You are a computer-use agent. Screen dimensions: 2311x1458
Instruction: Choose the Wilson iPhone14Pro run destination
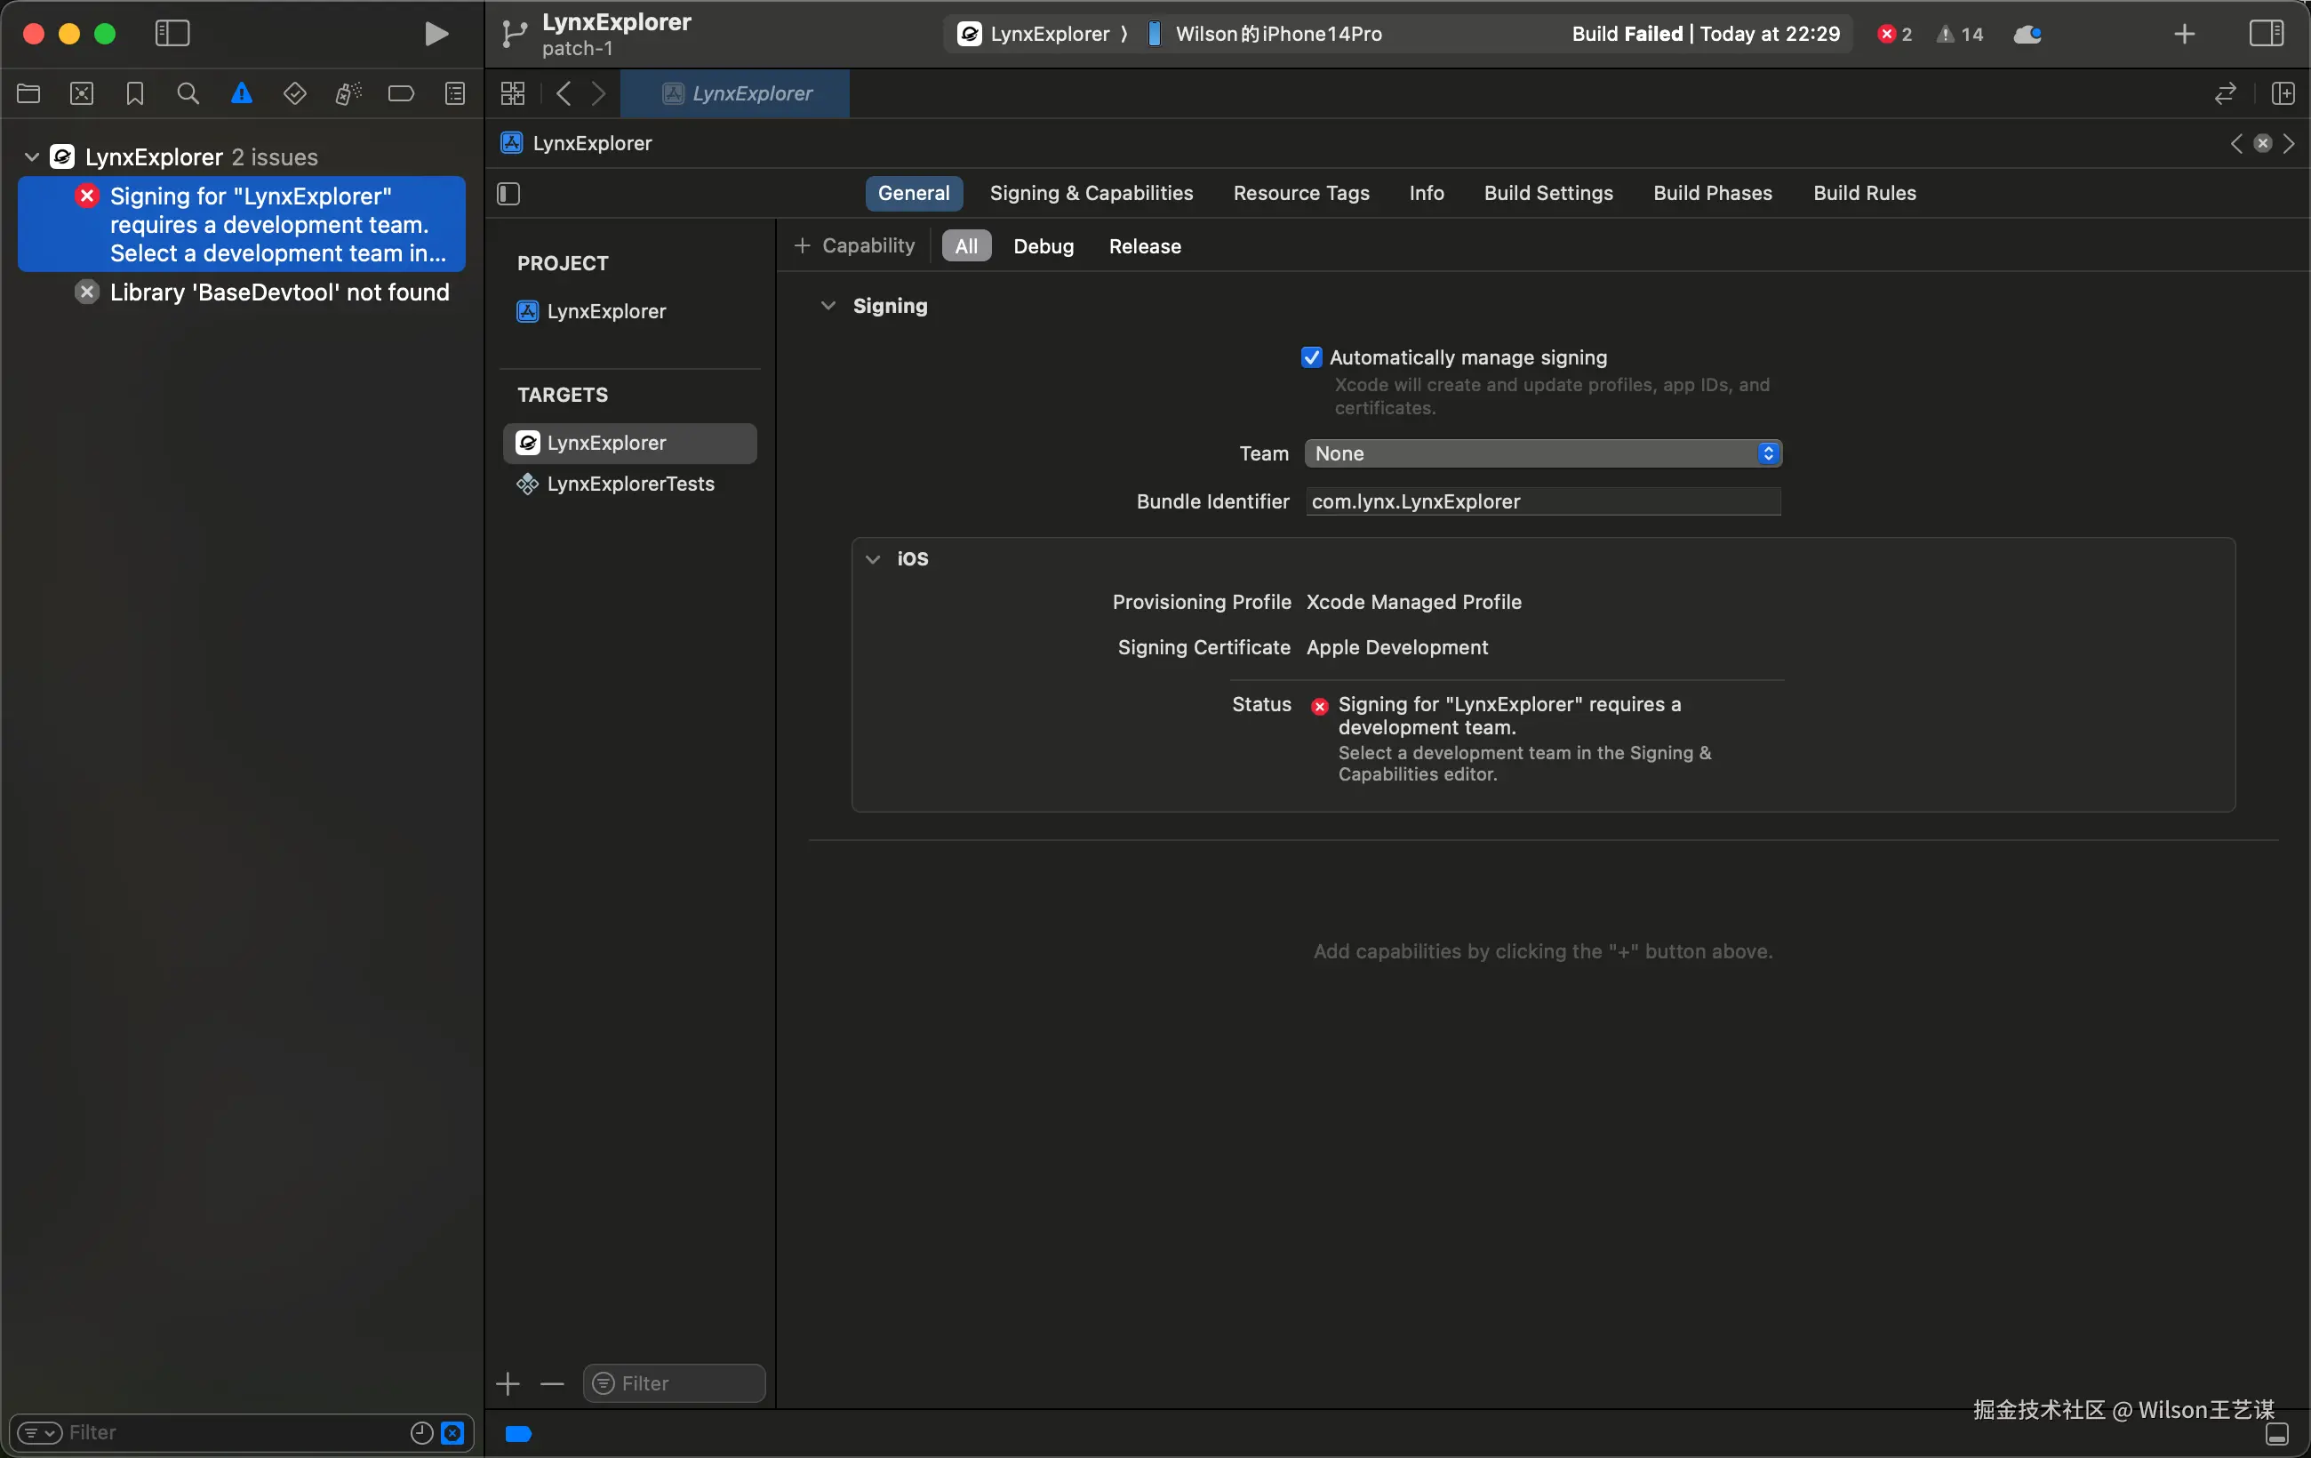(x=1265, y=35)
